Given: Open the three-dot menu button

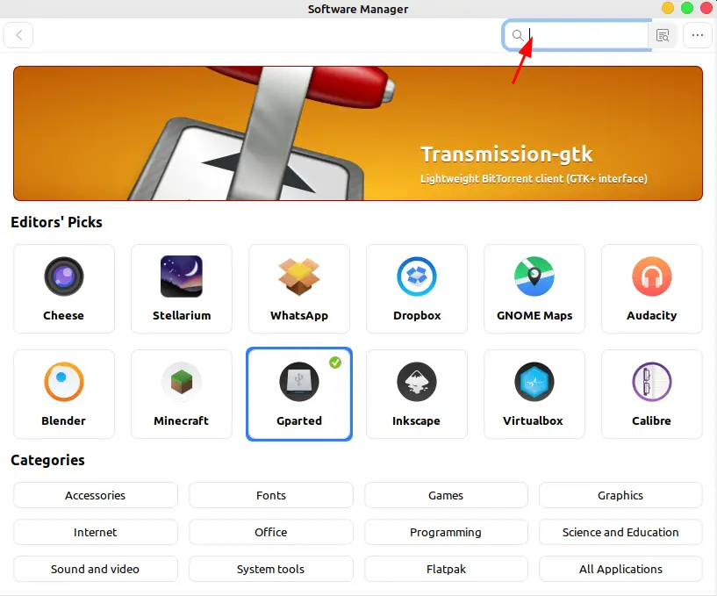Looking at the screenshot, I should pyautogui.click(x=698, y=35).
